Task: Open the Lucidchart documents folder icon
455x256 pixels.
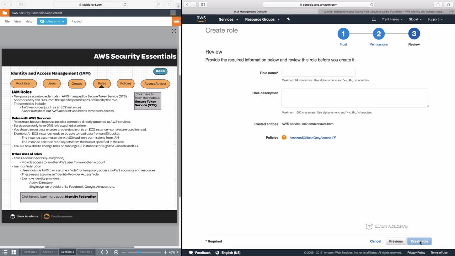Action: pos(5,13)
